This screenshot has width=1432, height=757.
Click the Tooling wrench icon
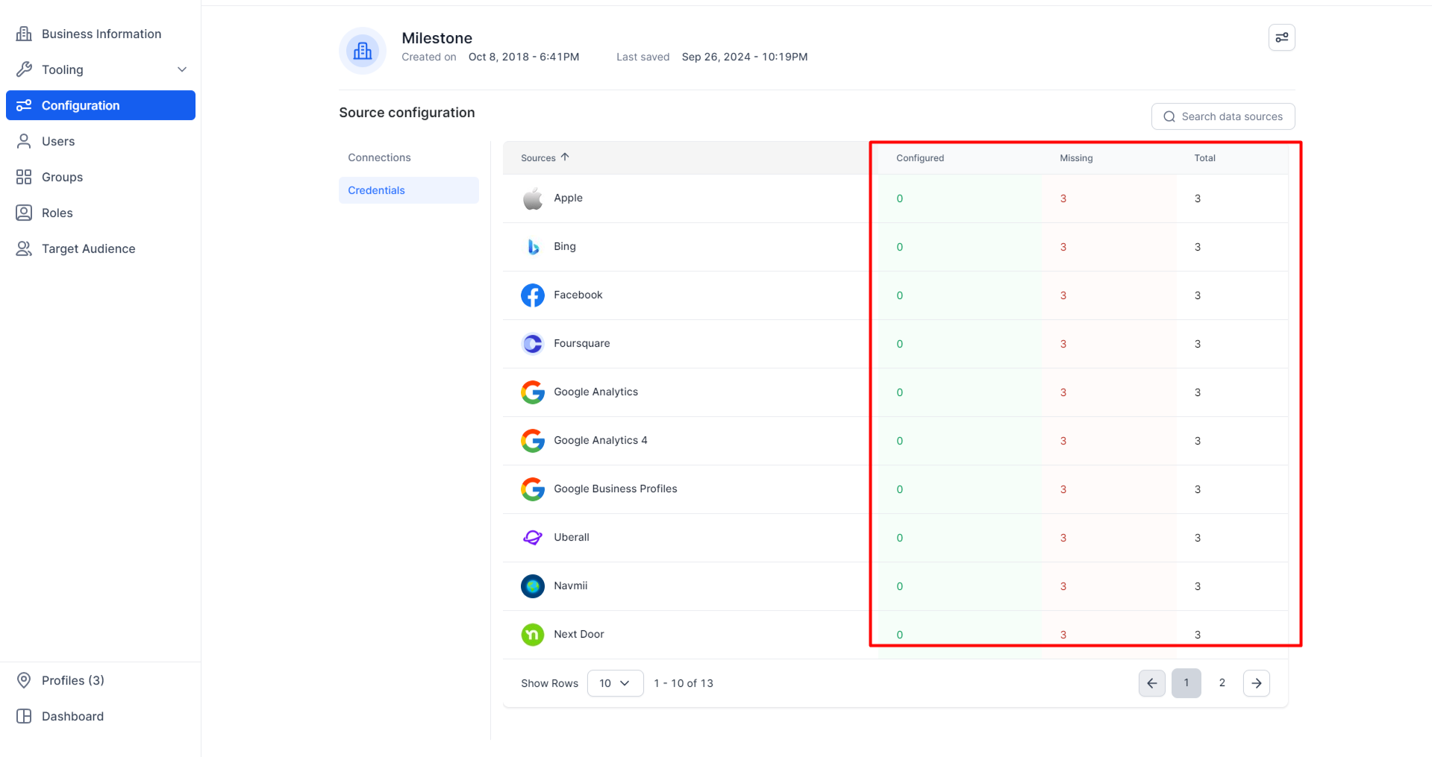(24, 69)
